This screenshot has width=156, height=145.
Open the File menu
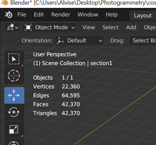pos(22,14)
